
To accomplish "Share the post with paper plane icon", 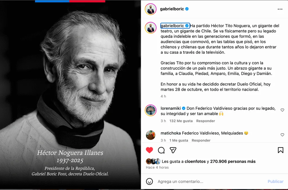I will 173,150.
